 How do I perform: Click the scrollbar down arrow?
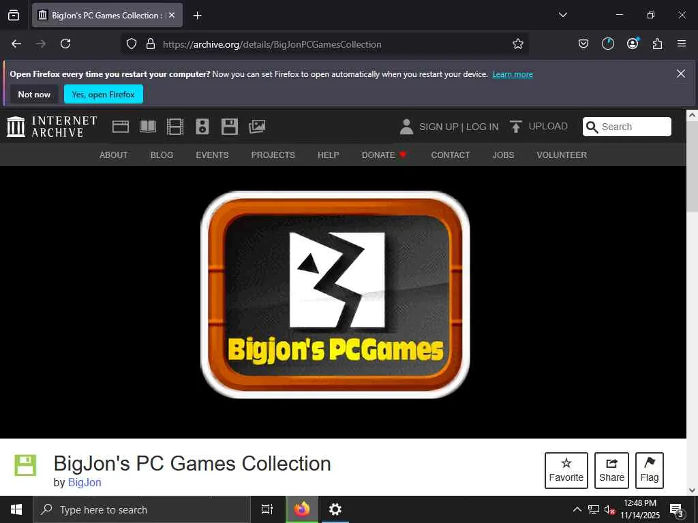click(692, 490)
